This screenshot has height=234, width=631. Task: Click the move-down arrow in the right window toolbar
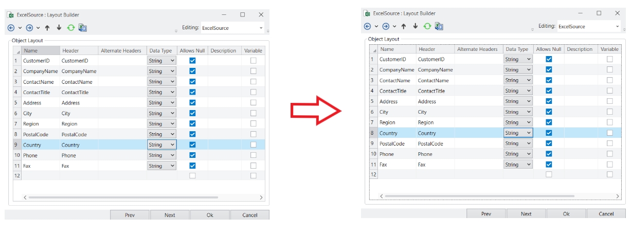(416, 26)
